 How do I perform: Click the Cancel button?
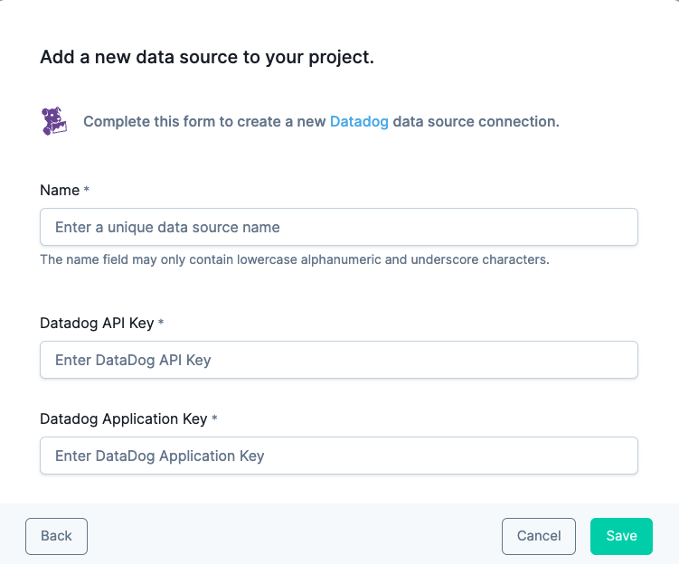pyautogui.click(x=539, y=536)
